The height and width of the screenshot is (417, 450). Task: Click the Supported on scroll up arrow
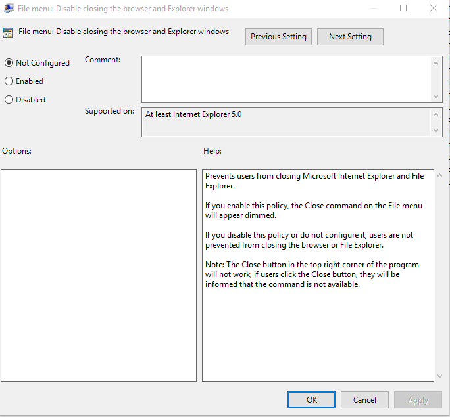436,114
